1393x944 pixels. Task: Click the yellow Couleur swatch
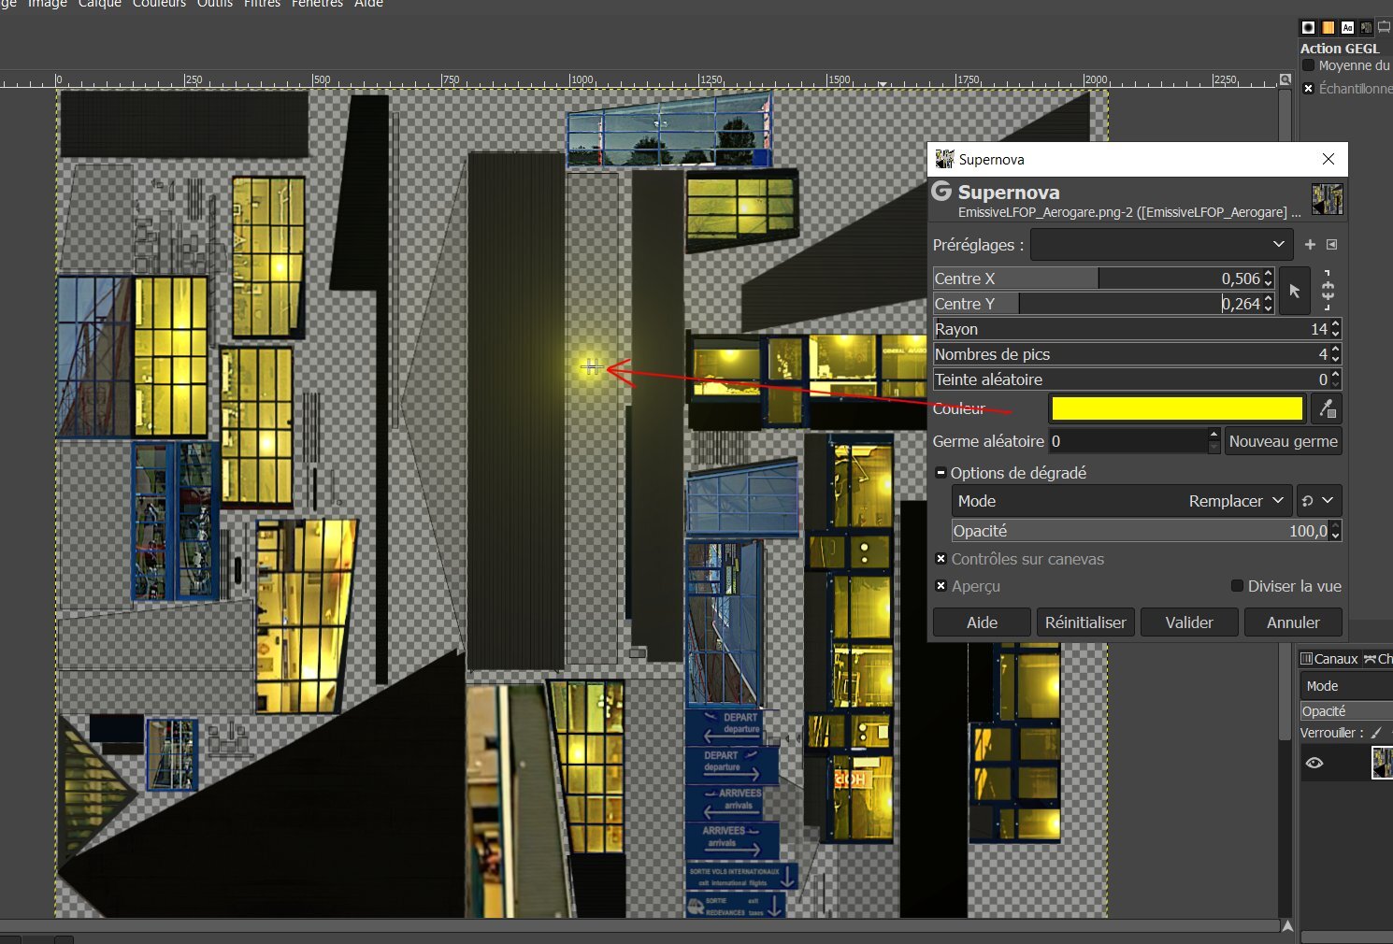(x=1176, y=408)
